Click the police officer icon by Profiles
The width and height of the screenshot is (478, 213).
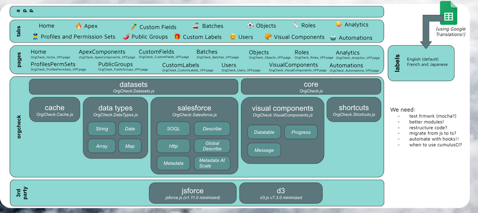coord(35,36)
